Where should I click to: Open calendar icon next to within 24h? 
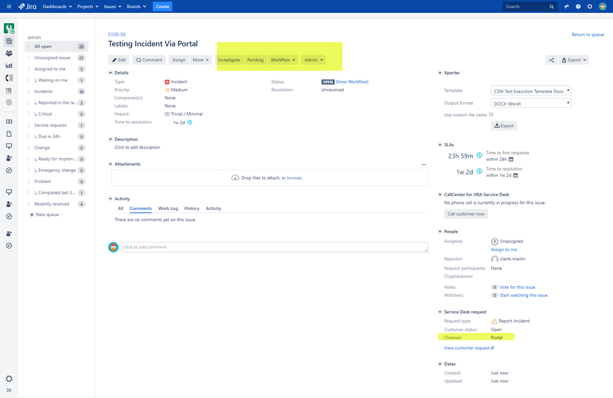point(511,159)
